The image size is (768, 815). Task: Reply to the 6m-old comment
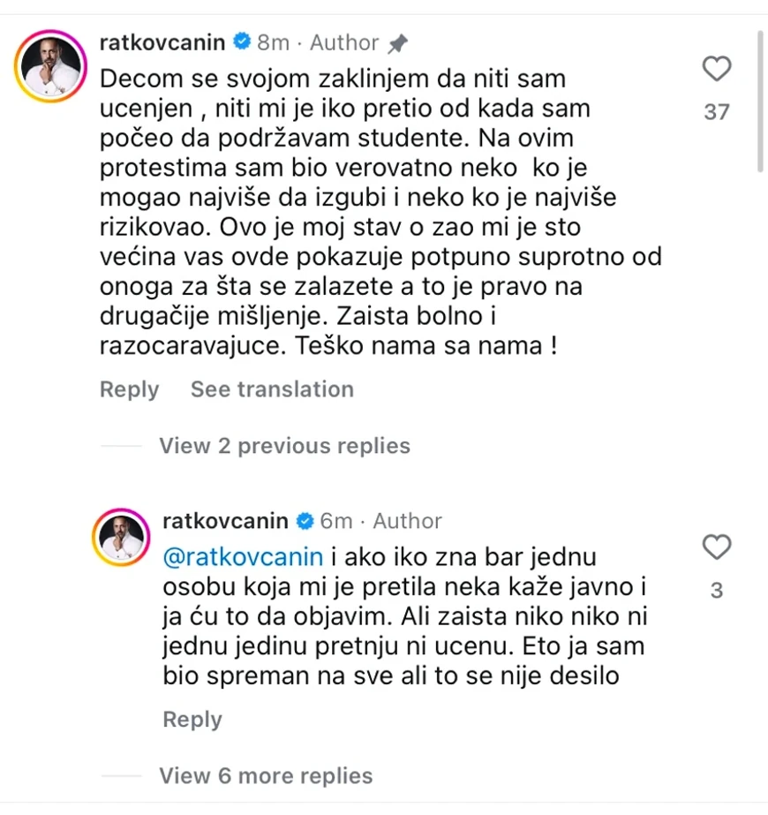click(192, 720)
